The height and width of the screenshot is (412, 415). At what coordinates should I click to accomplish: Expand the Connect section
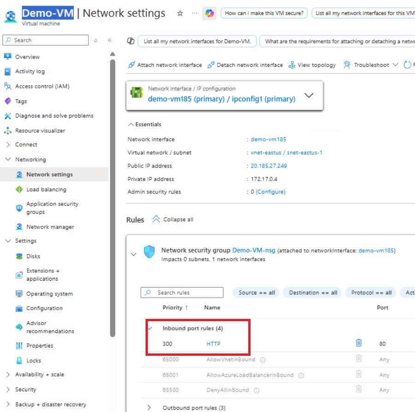click(x=8, y=144)
